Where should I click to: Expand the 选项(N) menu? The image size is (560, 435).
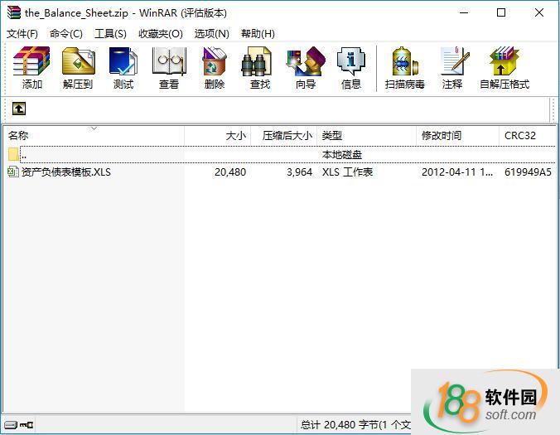click(211, 34)
